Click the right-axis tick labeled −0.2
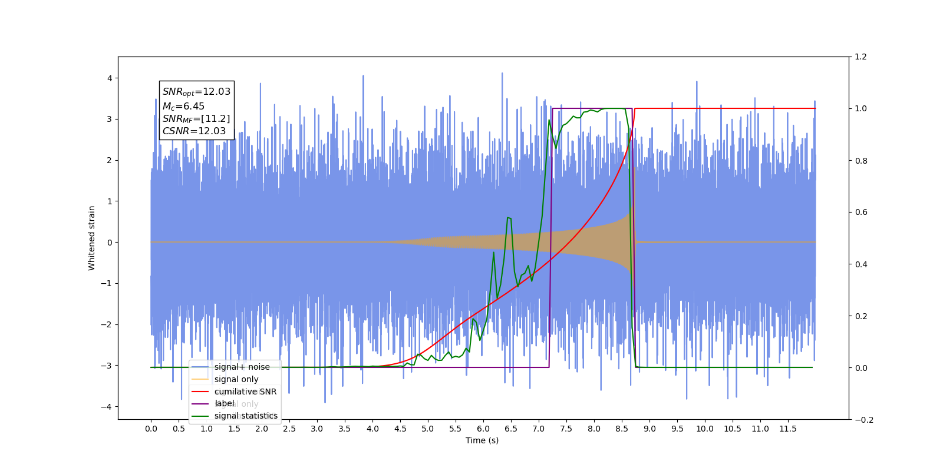This screenshot has height=471, width=943. tap(864, 420)
